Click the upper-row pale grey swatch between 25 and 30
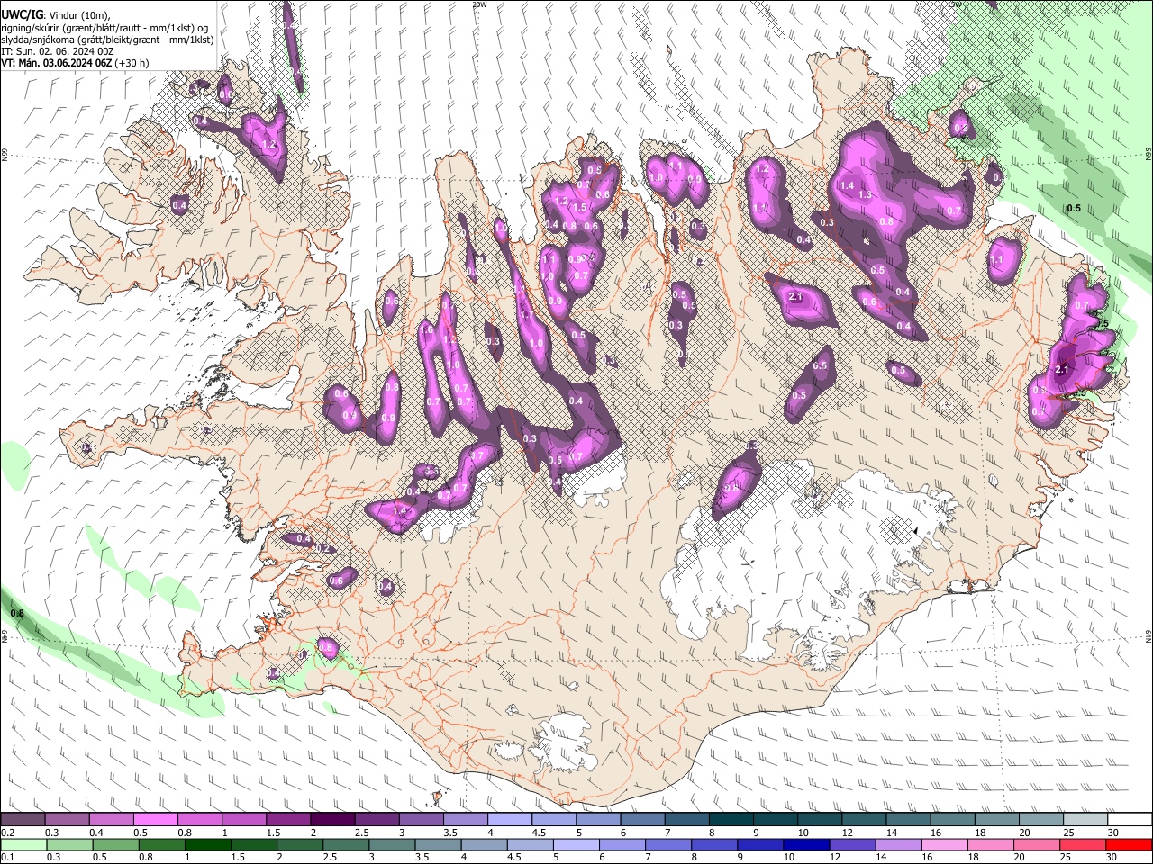 (x=1085, y=820)
